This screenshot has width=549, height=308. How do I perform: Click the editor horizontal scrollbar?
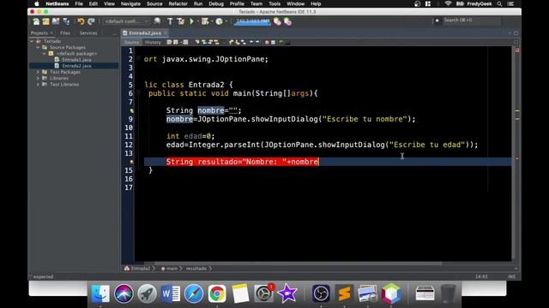click(x=298, y=264)
